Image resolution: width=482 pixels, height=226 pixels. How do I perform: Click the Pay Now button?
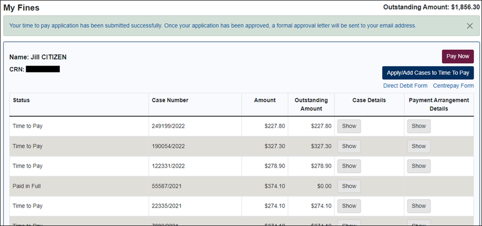[457, 56]
